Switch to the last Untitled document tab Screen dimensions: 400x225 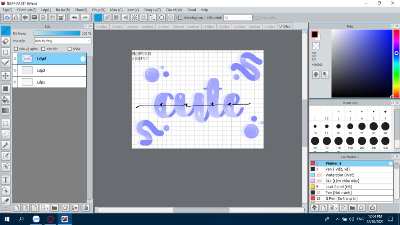click(x=285, y=26)
